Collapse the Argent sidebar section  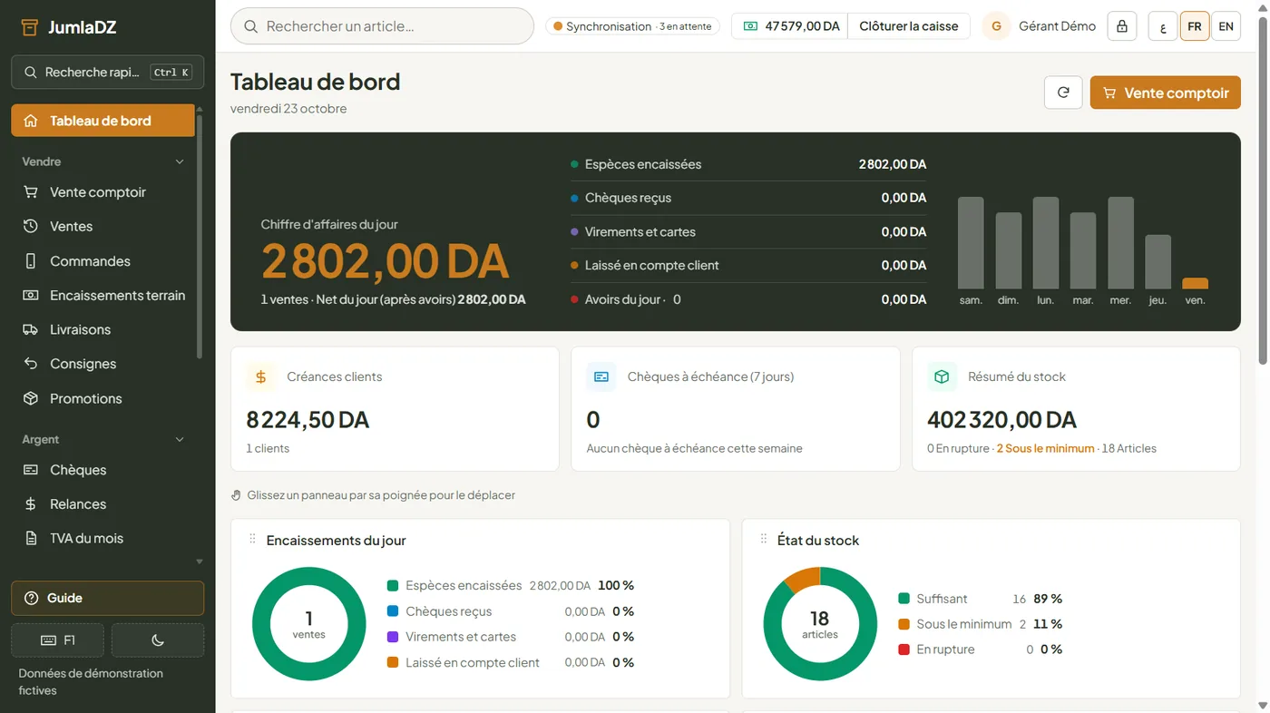[x=179, y=439]
